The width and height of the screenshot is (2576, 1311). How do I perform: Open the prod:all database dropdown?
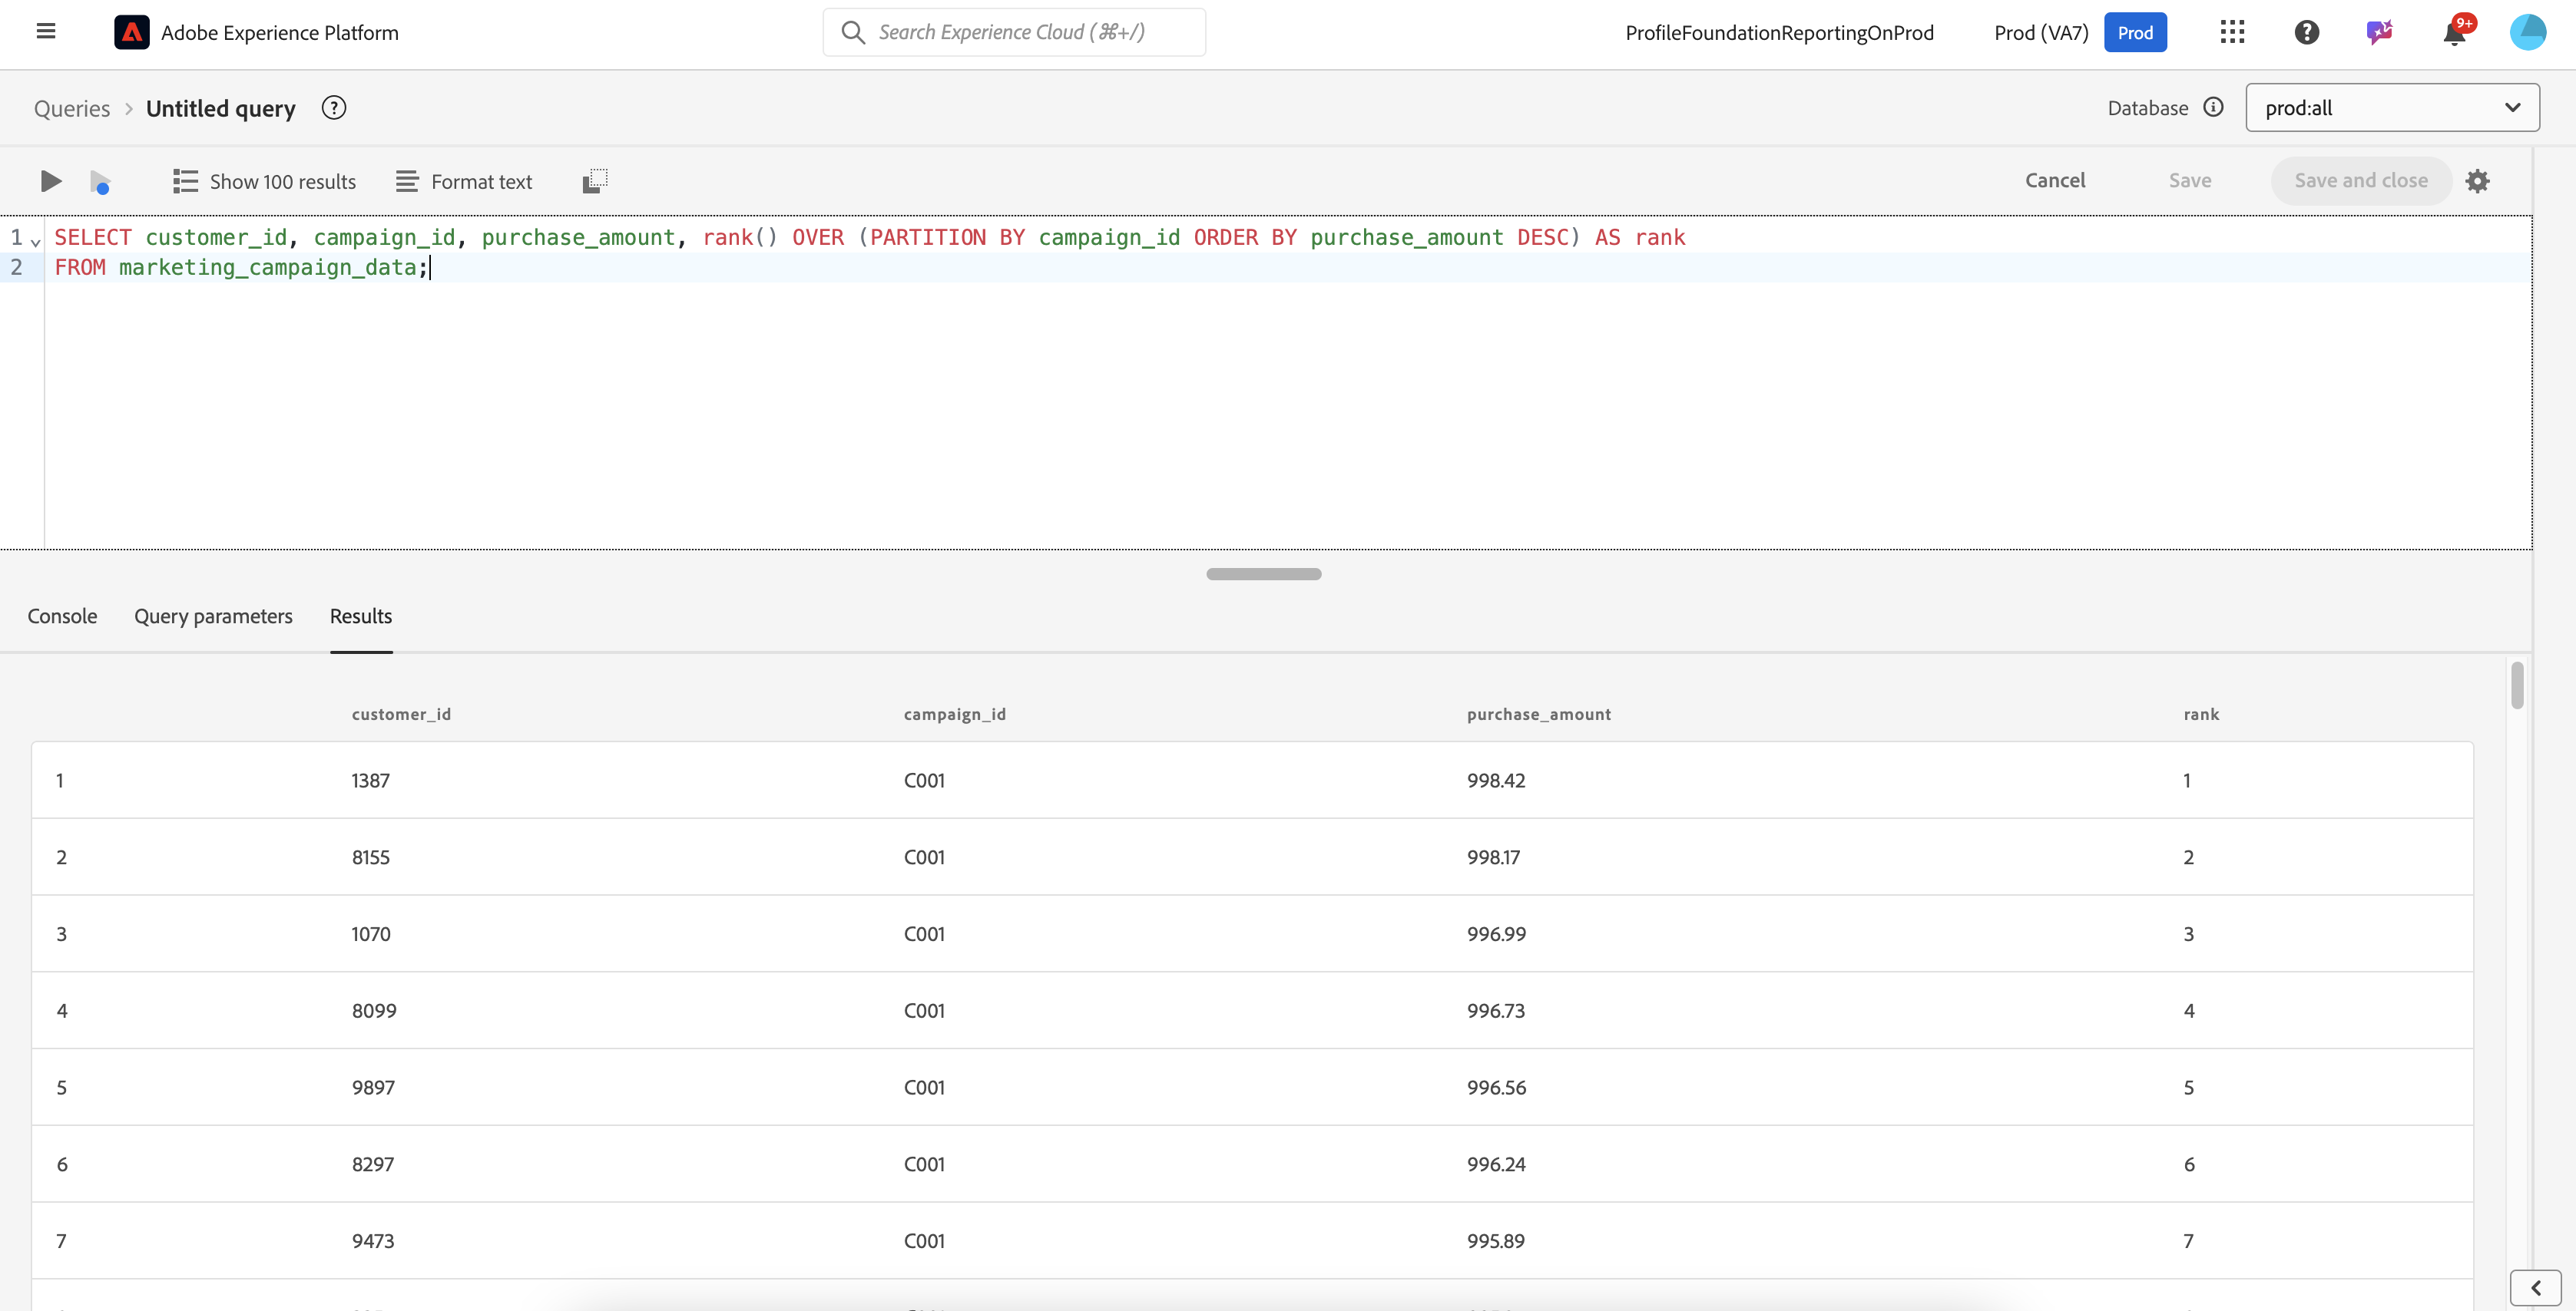pos(2392,108)
